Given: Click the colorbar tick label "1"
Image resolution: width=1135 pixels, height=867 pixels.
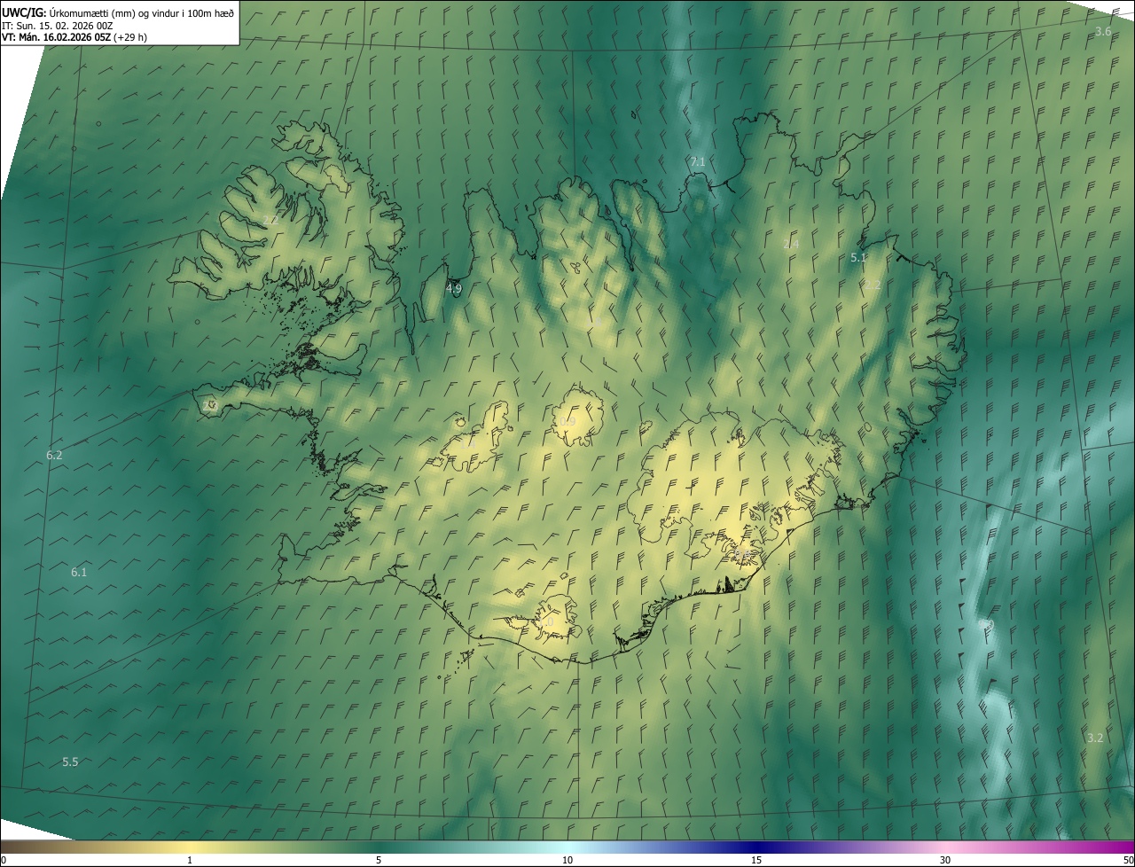Looking at the screenshot, I should tap(190, 861).
